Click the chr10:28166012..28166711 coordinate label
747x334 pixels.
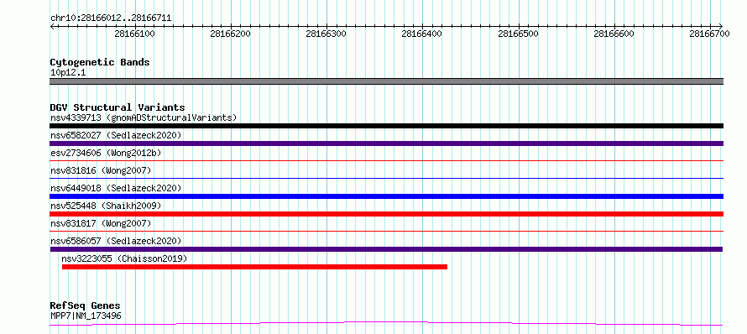tap(111, 18)
